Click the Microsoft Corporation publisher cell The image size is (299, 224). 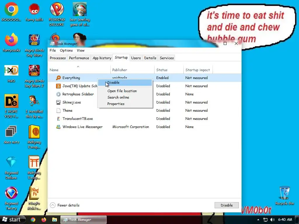(131, 127)
